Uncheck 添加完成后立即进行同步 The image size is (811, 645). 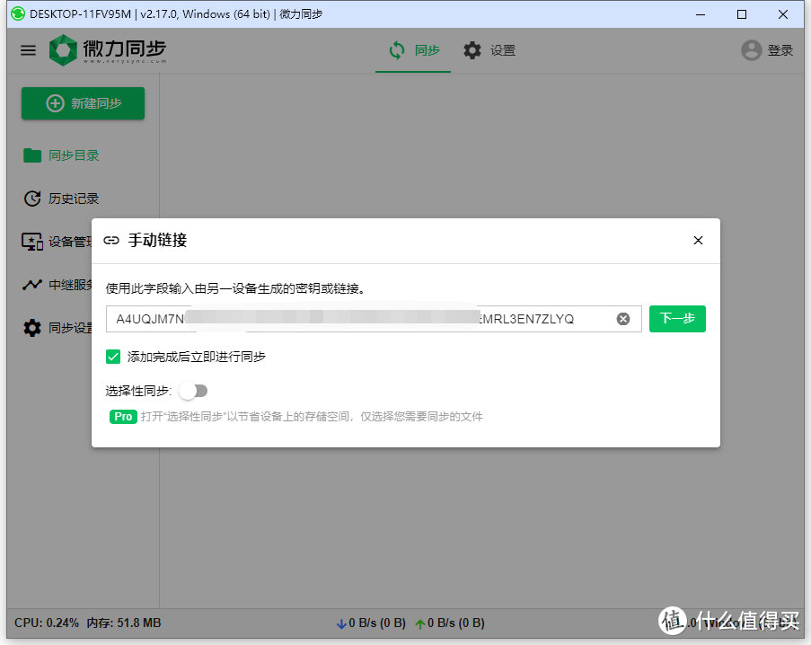pos(112,357)
